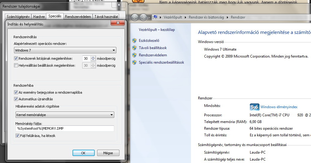The width and height of the screenshot is (311, 163).
Task: Click the Intel(R) Core(TM) i7 CPU text
Action: click(269, 115)
